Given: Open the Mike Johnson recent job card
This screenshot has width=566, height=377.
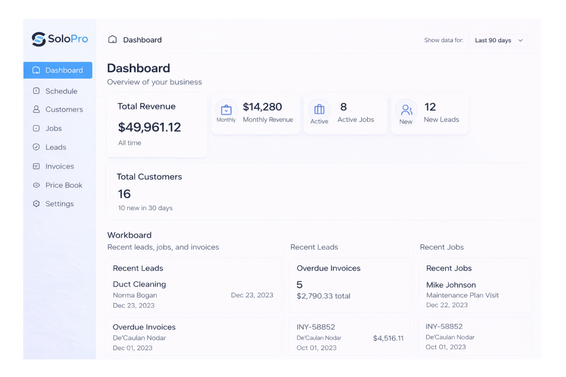Looking at the screenshot, I should (476, 285).
